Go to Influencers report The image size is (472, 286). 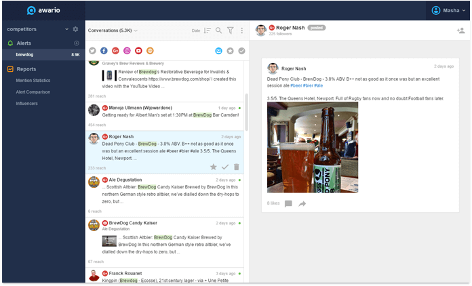coord(27,104)
